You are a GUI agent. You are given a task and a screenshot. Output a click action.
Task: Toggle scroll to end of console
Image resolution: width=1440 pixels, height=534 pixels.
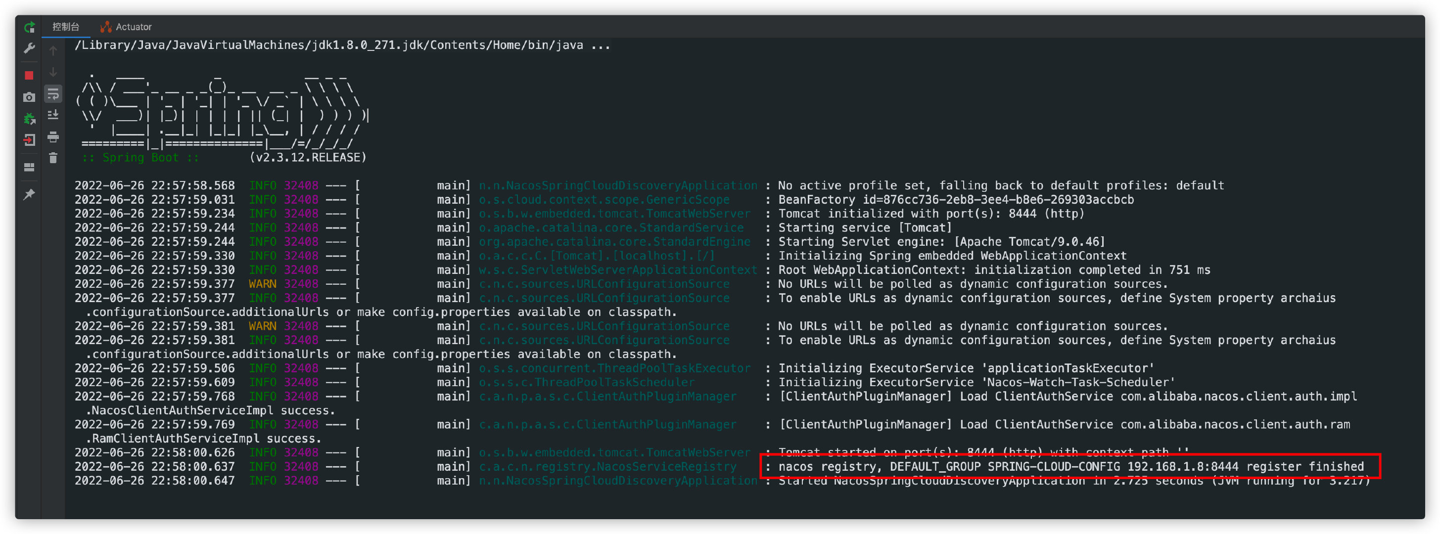click(53, 115)
